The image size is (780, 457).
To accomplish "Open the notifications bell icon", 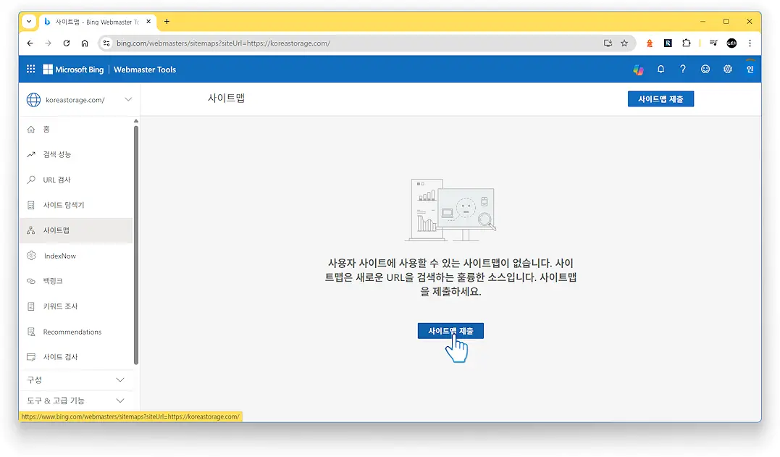I will point(660,69).
